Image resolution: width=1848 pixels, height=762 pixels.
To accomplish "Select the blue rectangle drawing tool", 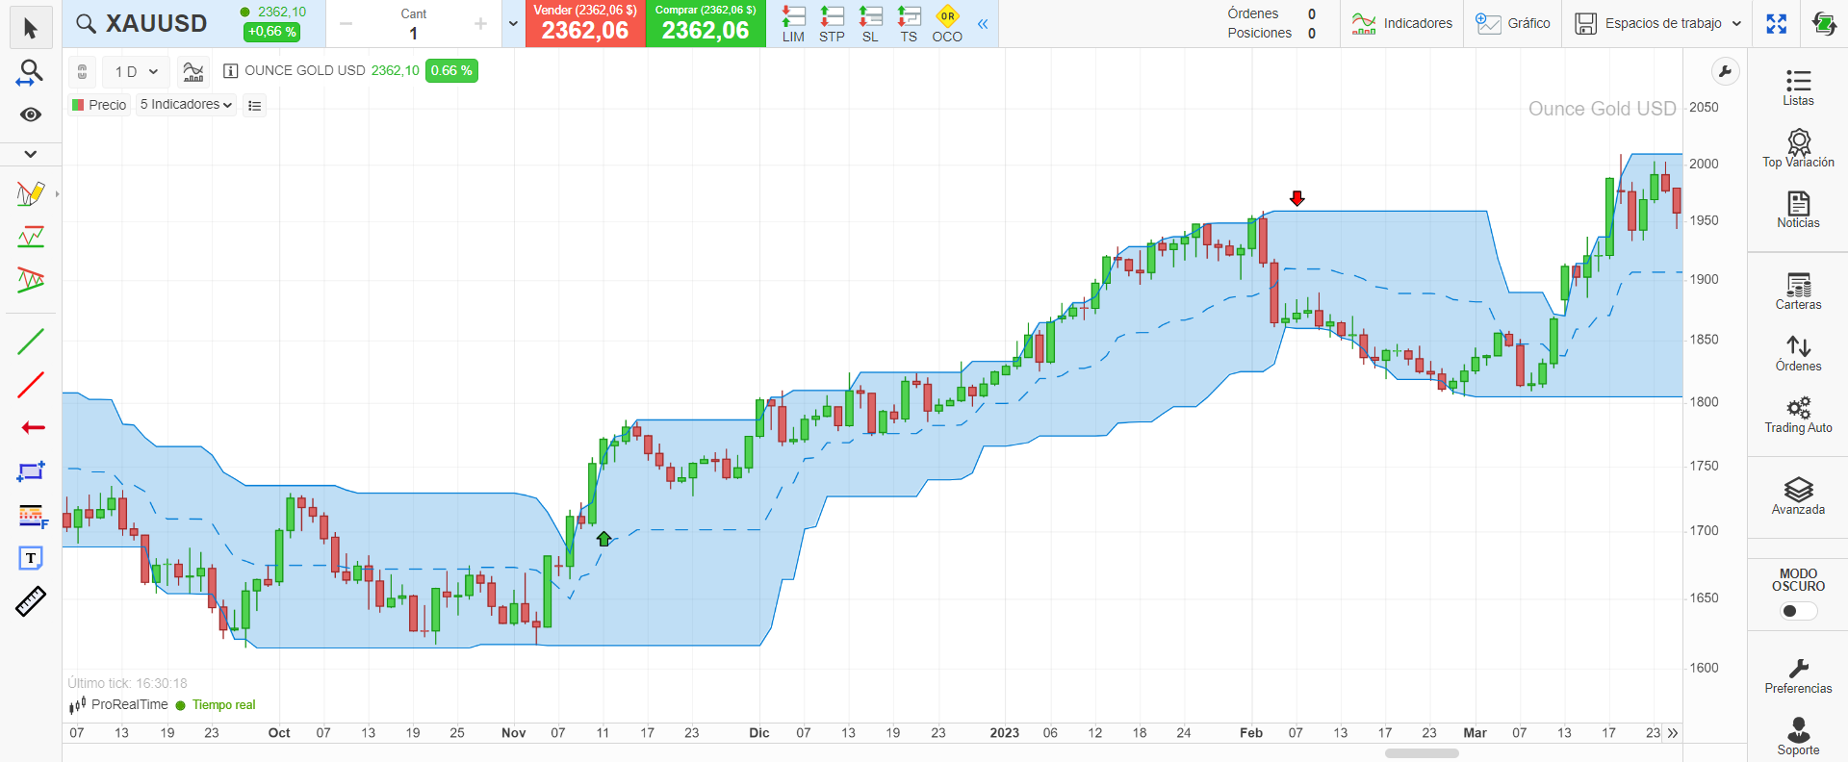I will click(x=31, y=471).
